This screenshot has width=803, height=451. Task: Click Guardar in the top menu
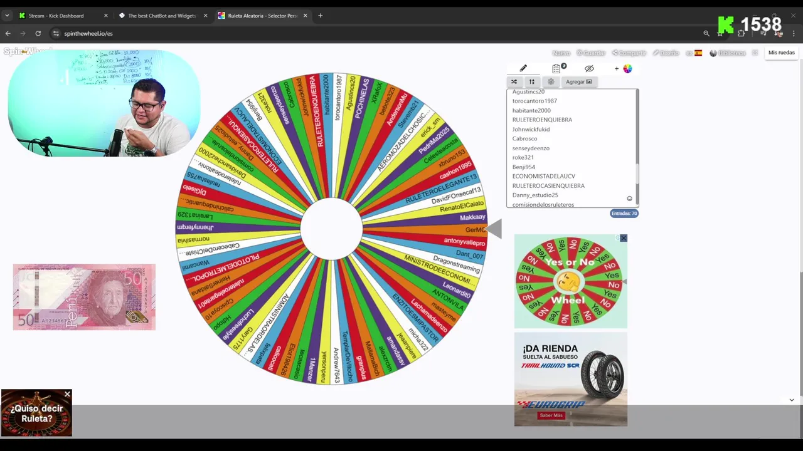(591, 53)
